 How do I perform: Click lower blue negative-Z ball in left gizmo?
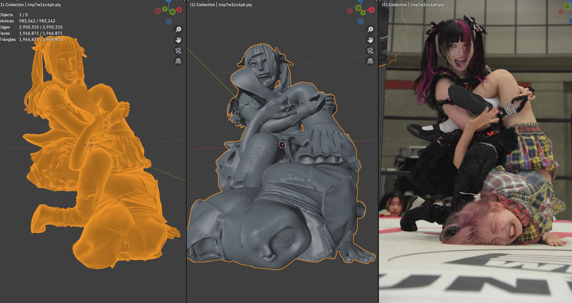click(x=169, y=21)
